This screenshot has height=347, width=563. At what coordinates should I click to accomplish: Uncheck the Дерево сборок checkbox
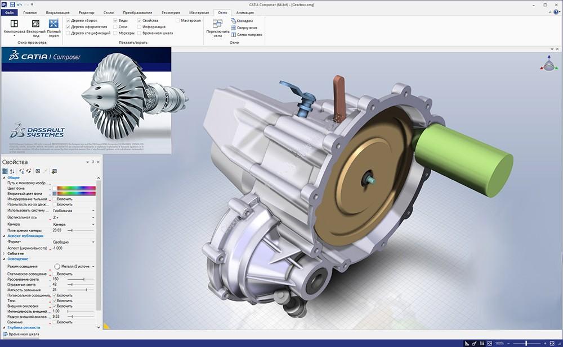click(68, 21)
